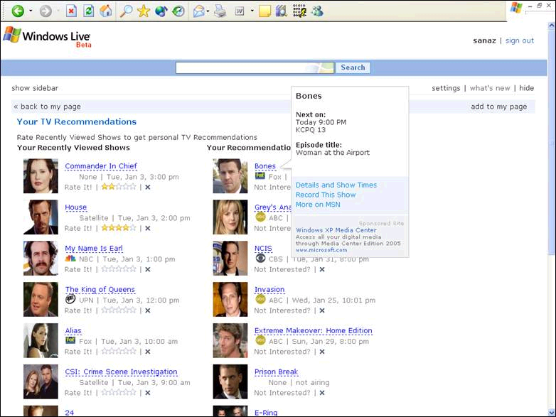Click the House show thumbnail
Image resolution: width=556 pixels, height=417 pixels.
coord(41,217)
